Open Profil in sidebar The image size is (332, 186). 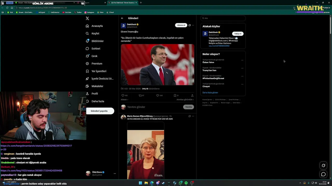click(x=92, y=94)
